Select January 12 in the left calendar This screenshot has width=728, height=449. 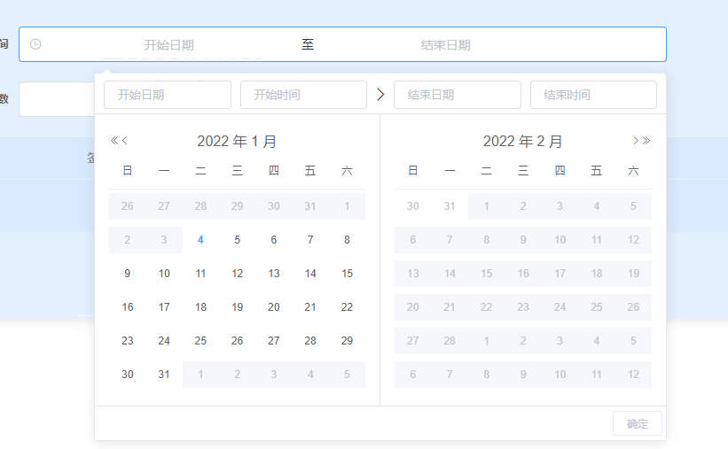(238, 273)
